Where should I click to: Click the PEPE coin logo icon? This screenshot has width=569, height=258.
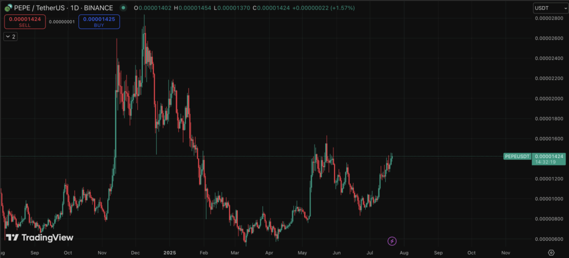pyautogui.click(x=8, y=8)
